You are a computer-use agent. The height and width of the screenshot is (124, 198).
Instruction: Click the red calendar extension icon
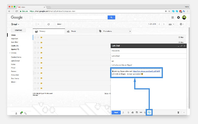pos(181,11)
